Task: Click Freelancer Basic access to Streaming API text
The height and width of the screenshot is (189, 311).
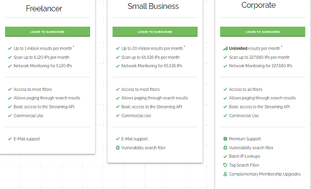Action: [44, 107]
